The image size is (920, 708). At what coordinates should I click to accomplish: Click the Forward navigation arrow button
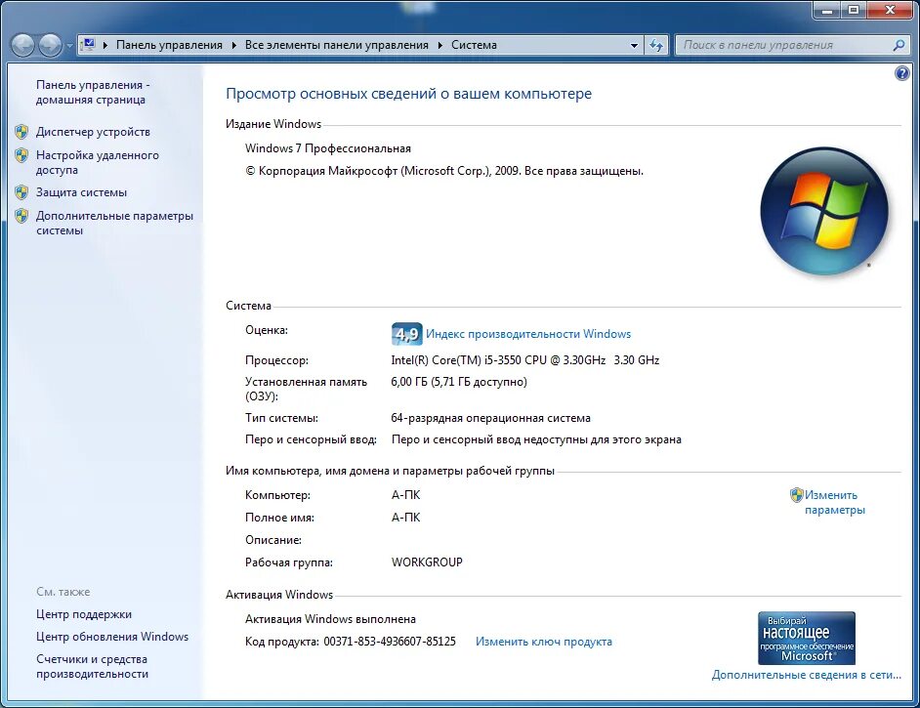50,45
